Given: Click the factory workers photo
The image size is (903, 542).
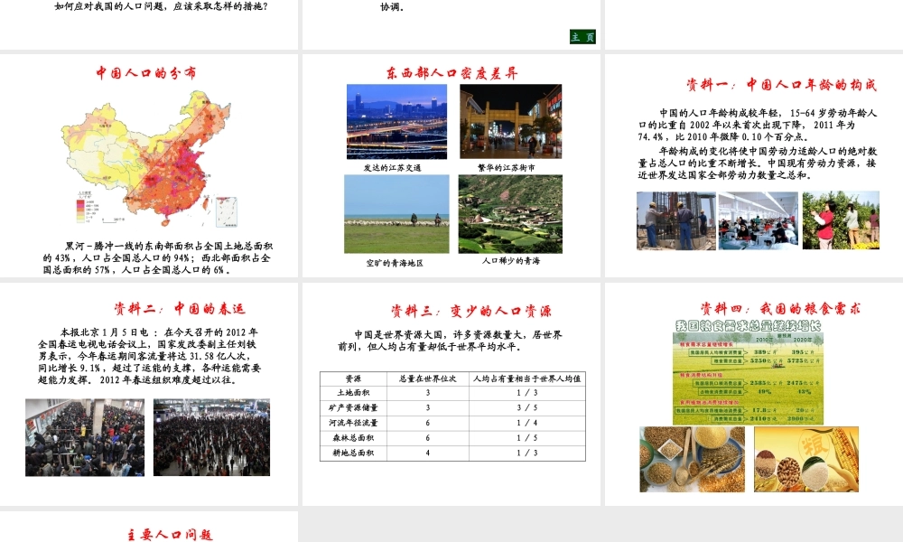Looking at the screenshot, I should pyautogui.click(x=759, y=220).
